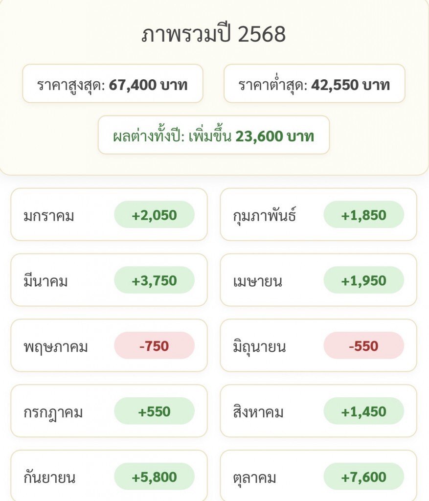Image resolution: width=429 pixels, height=501 pixels.
Task: Tap the +1,950 green badge
Action: pyautogui.click(x=364, y=280)
